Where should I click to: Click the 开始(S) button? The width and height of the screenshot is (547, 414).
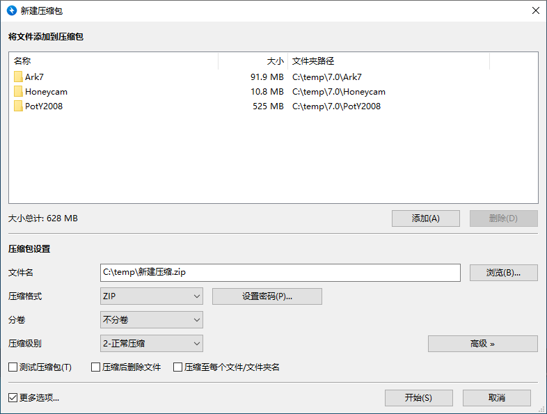pyautogui.click(x=418, y=398)
